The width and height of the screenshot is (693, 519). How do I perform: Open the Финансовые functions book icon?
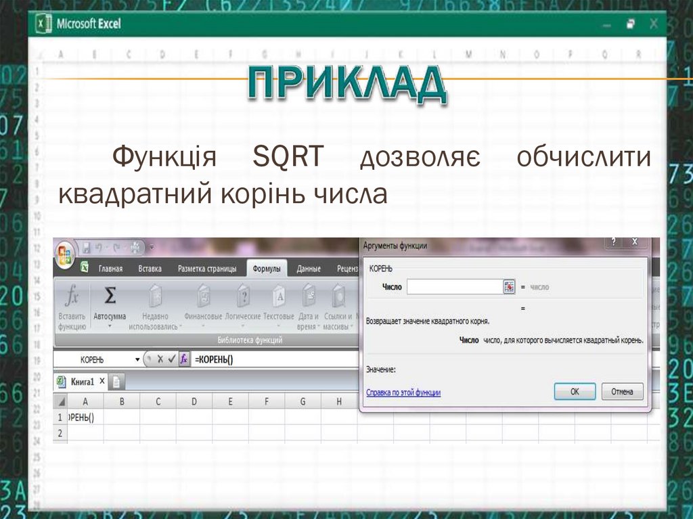pos(202,296)
